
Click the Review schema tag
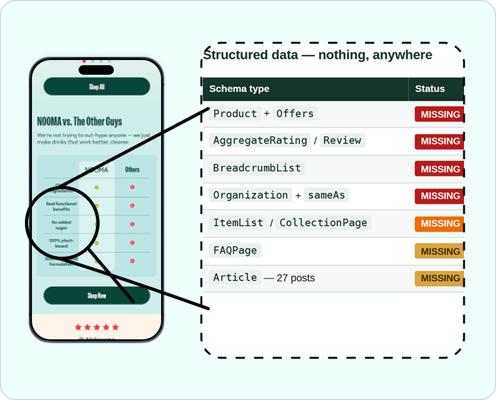[x=342, y=141]
